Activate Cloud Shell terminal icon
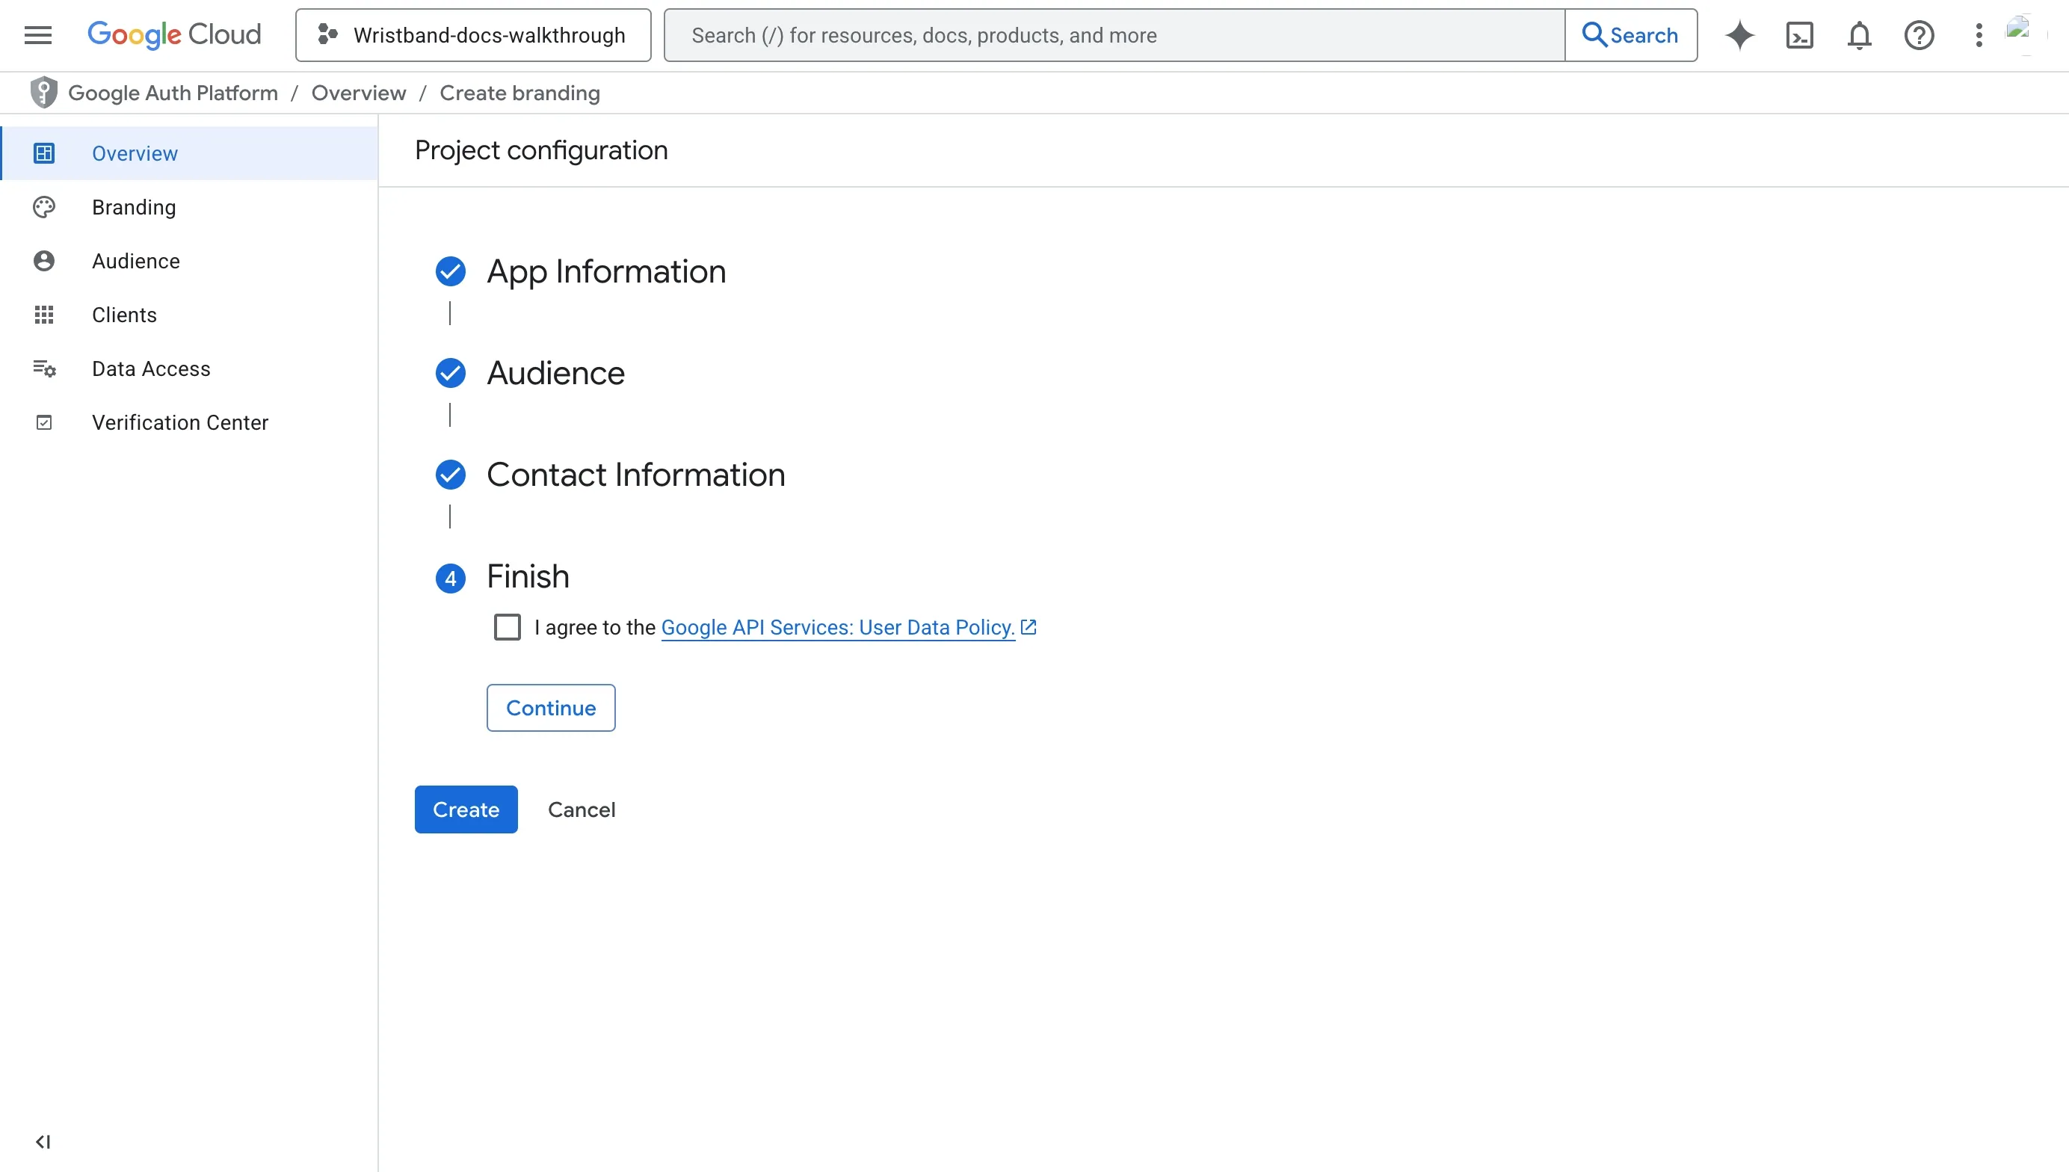2069x1172 pixels. [x=1799, y=35]
